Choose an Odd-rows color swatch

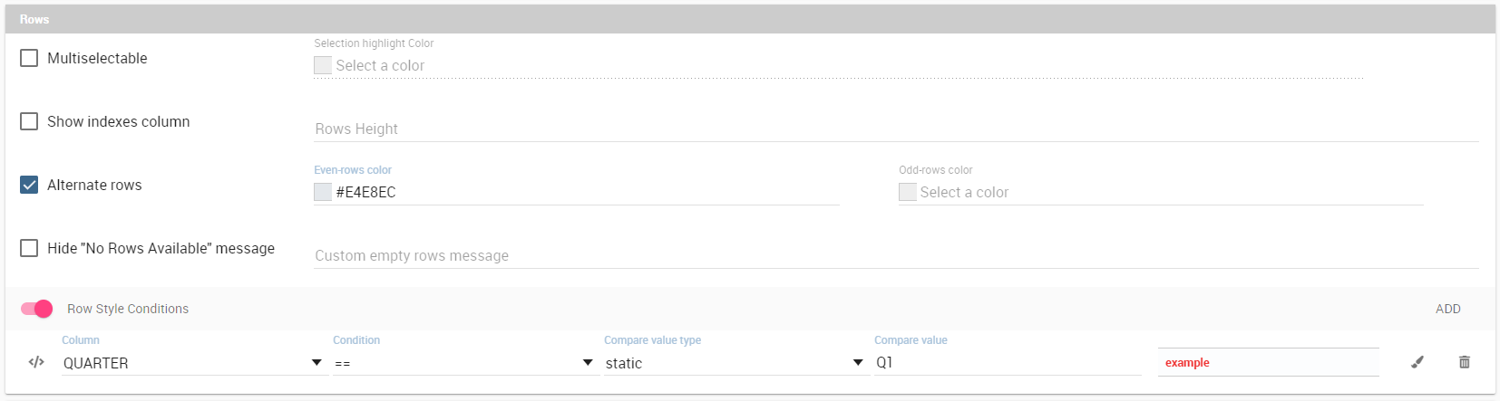pos(908,192)
